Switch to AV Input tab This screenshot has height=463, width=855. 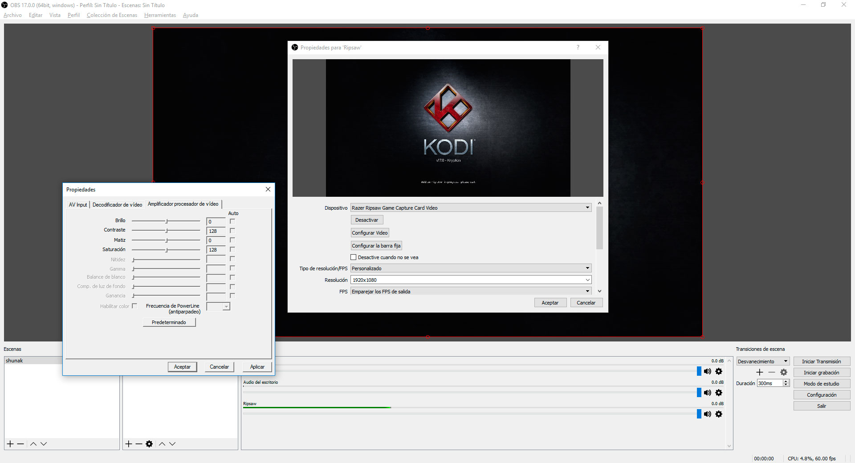(78, 205)
